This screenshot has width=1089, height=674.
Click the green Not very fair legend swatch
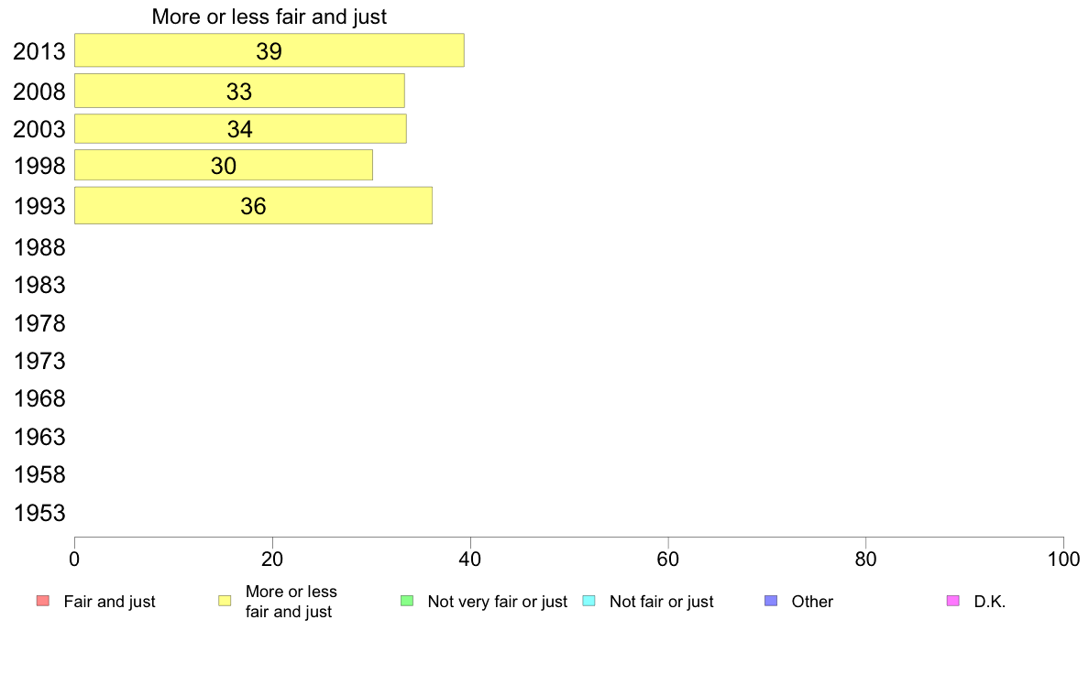click(407, 601)
